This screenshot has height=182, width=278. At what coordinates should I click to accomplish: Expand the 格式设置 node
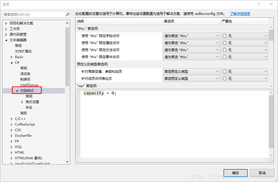[22, 102]
